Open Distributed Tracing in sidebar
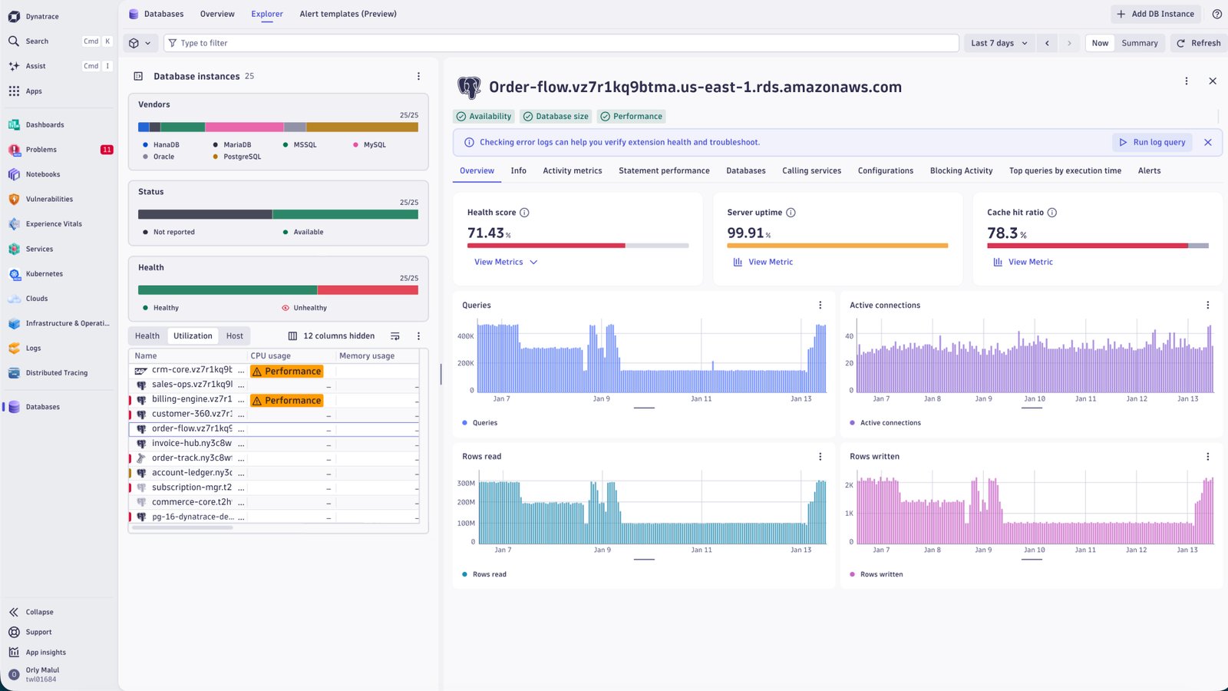Viewport: 1228px width, 691px height. [57, 373]
